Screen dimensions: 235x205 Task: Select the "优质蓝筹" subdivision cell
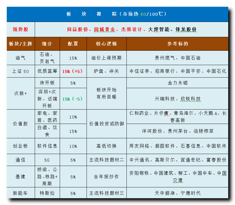[x=47, y=71]
